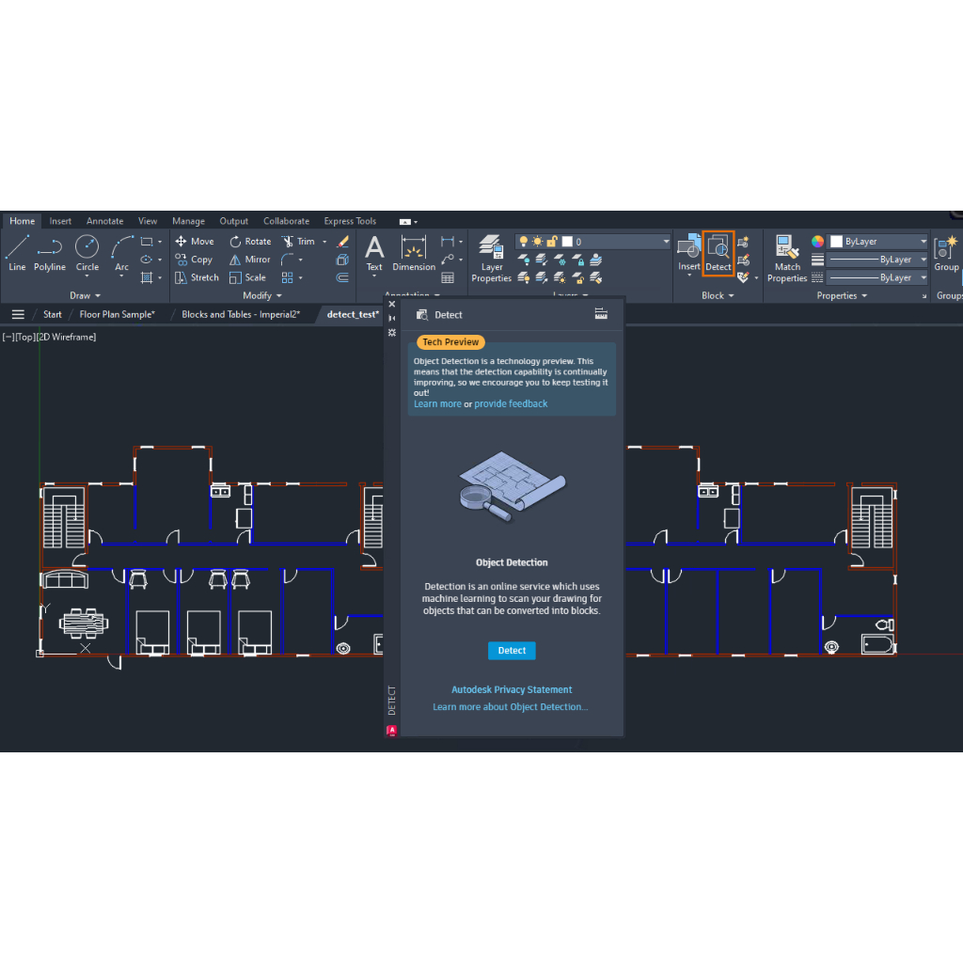
Task: Select the Polyline tool
Action: [x=50, y=253]
